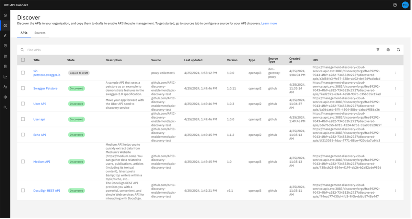Open the sidebar search magnifier icon

tap(5, 107)
